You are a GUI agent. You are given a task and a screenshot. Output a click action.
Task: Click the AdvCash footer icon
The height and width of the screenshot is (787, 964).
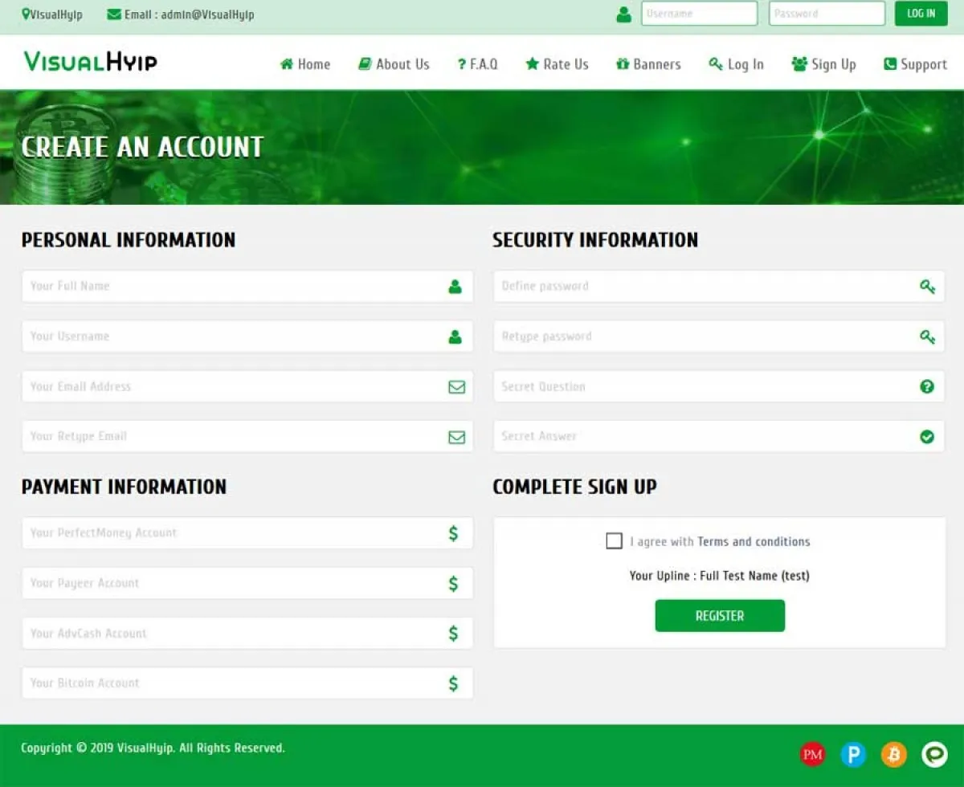point(935,754)
